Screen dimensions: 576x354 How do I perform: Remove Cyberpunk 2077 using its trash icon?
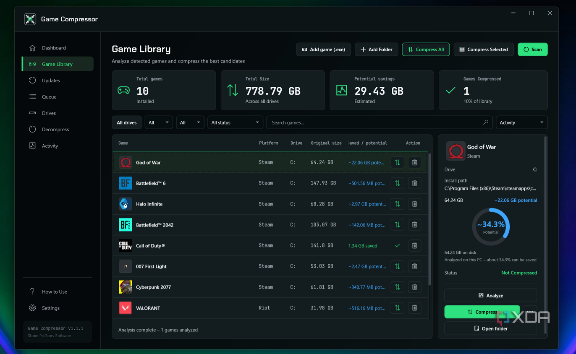pyautogui.click(x=414, y=287)
